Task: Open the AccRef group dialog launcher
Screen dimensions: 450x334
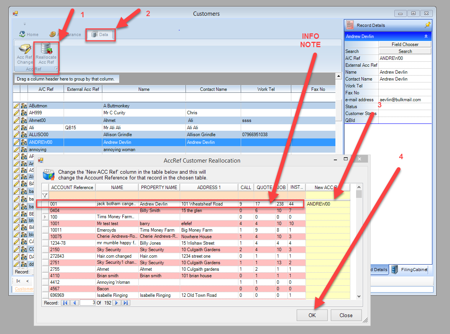Action: coord(56,68)
